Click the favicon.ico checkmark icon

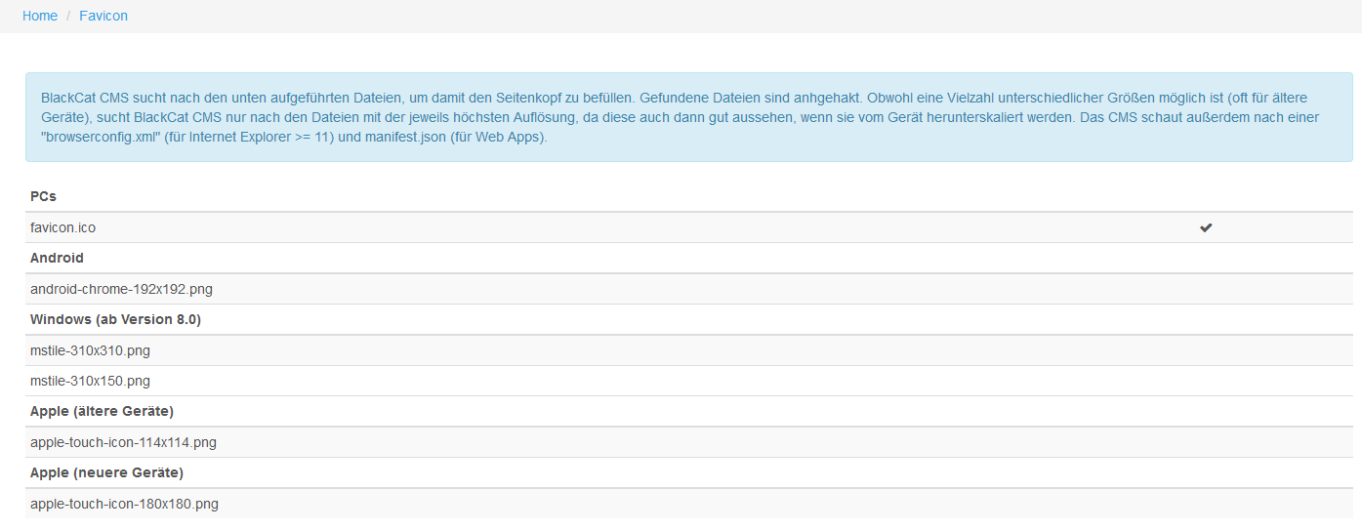1206,227
